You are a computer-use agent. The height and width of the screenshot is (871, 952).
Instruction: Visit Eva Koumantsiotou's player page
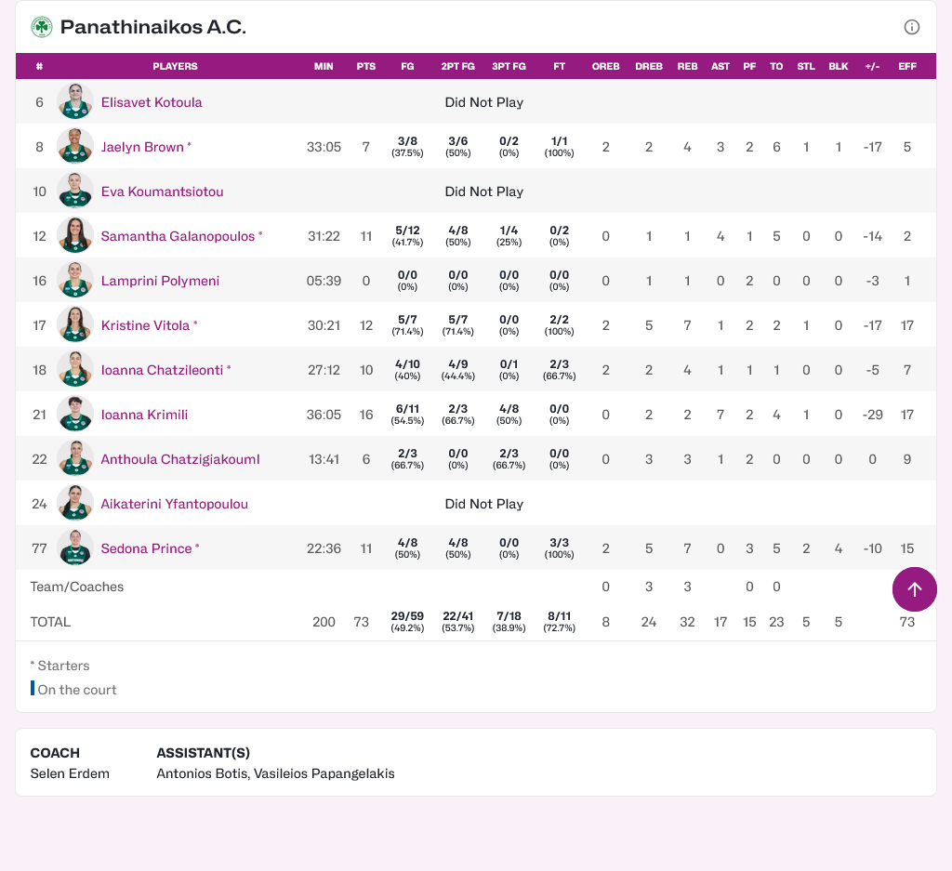tap(162, 191)
